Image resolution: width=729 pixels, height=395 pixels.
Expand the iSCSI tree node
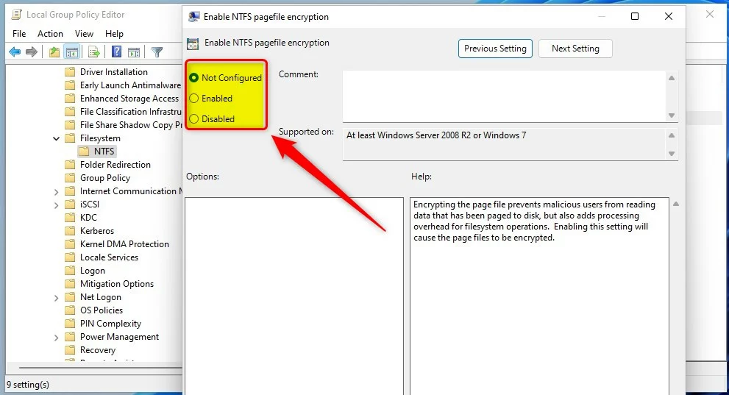[x=56, y=205]
